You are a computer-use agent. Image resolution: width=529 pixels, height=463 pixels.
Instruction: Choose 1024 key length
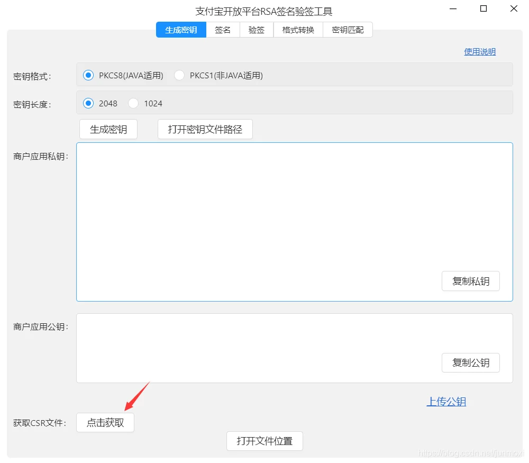point(133,103)
